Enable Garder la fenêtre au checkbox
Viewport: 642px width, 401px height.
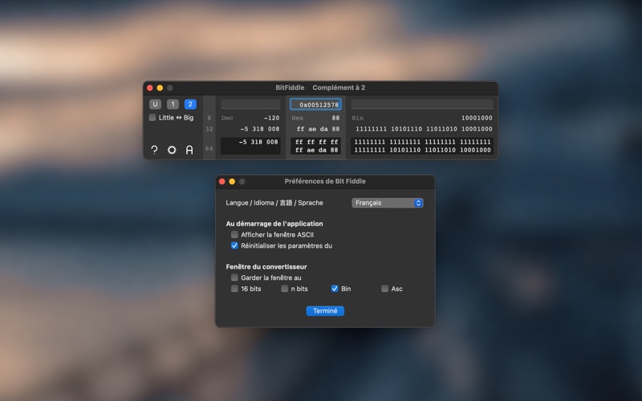[x=234, y=277]
